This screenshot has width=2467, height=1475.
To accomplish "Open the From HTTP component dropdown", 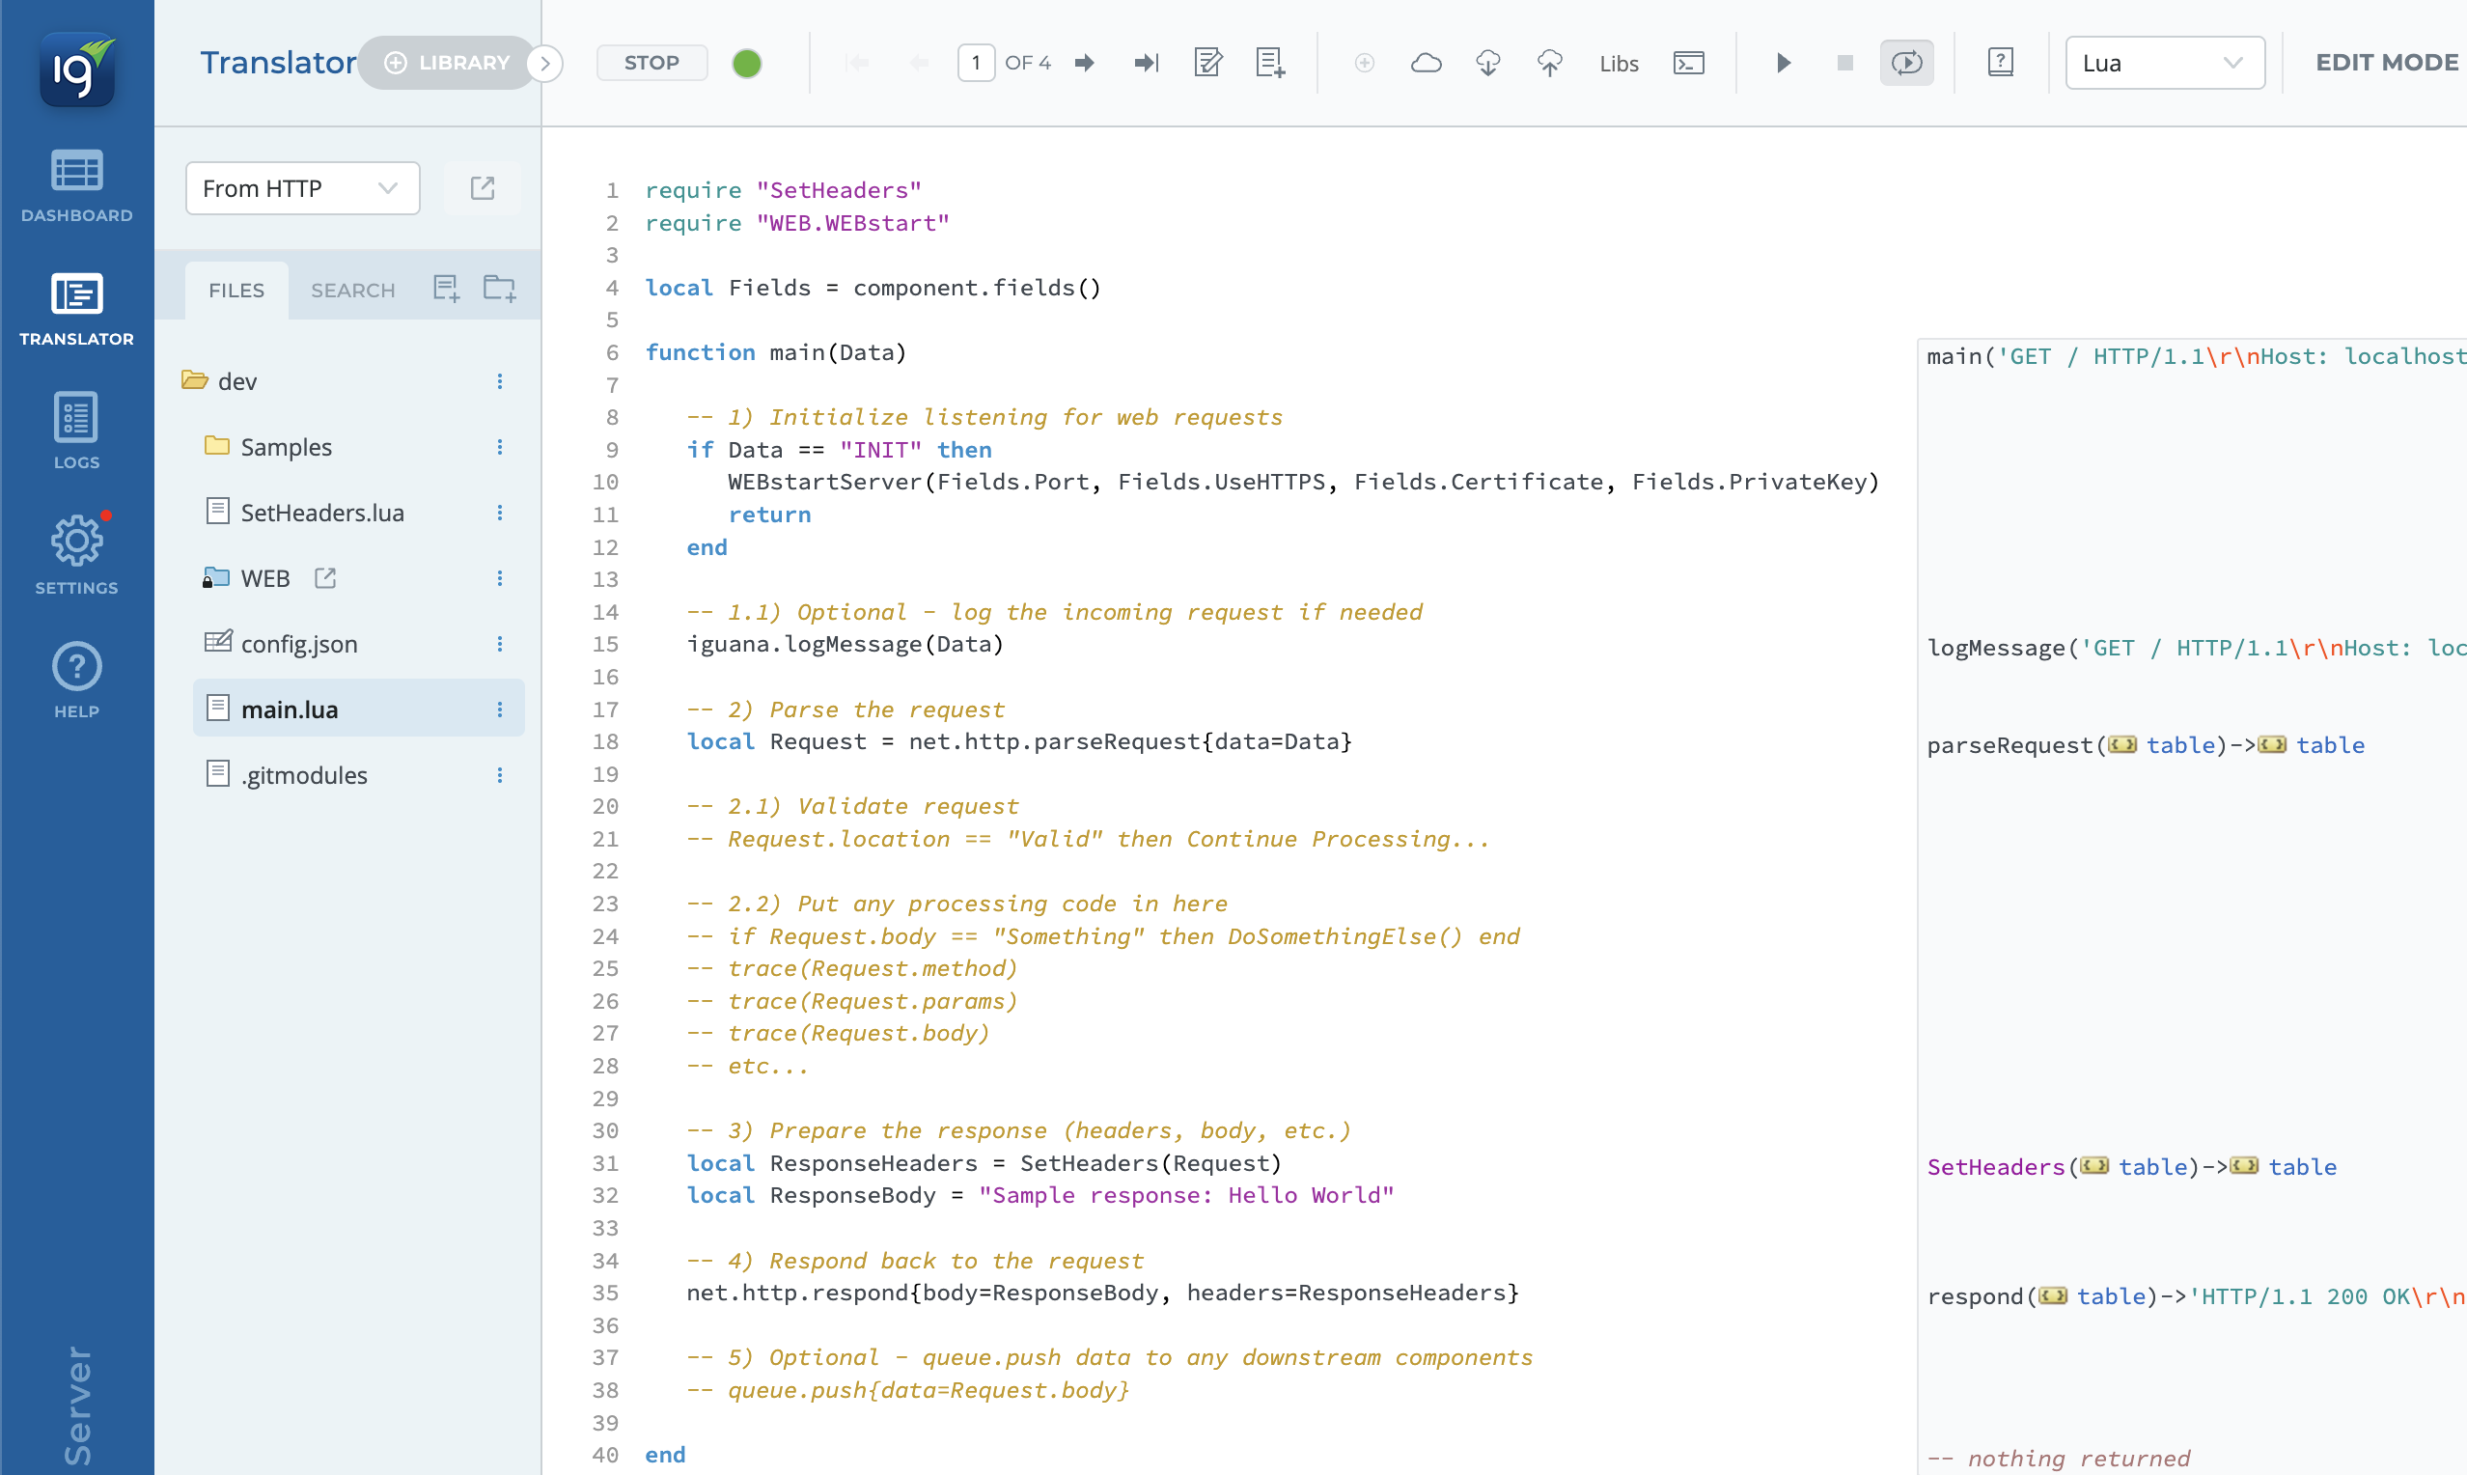I will coord(302,188).
